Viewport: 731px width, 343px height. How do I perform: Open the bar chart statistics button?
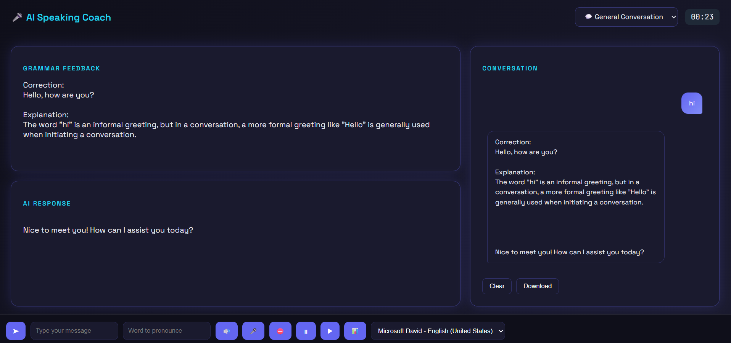pos(355,331)
